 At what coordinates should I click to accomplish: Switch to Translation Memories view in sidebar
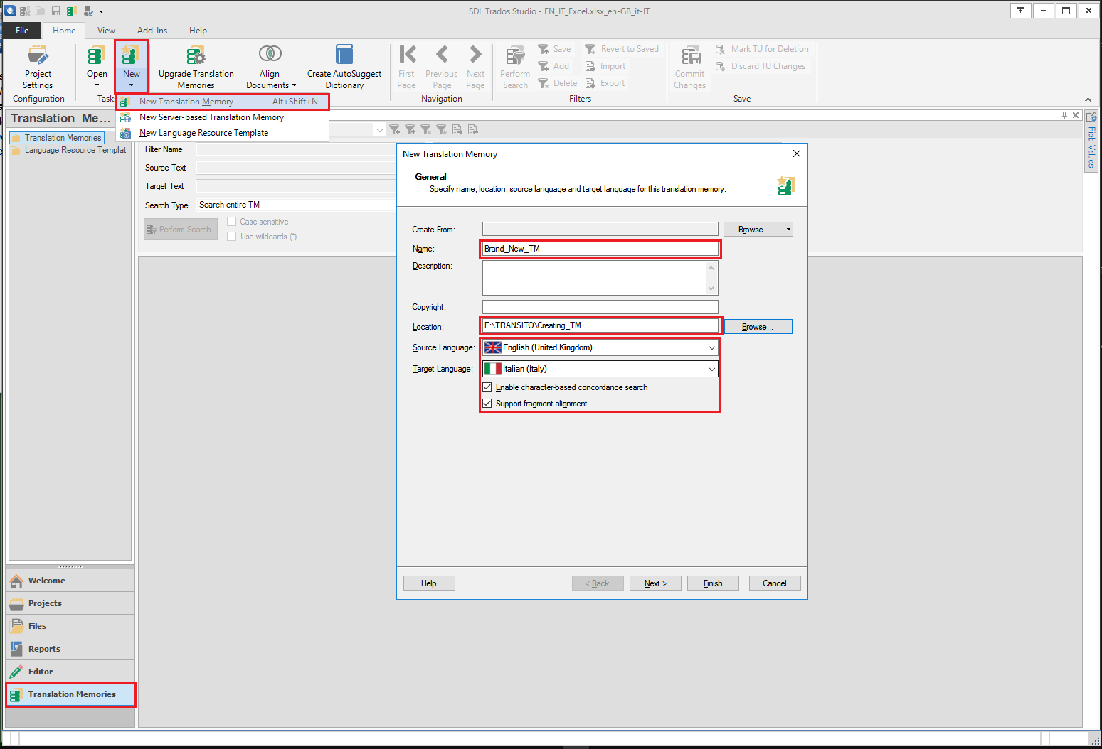point(70,694)
